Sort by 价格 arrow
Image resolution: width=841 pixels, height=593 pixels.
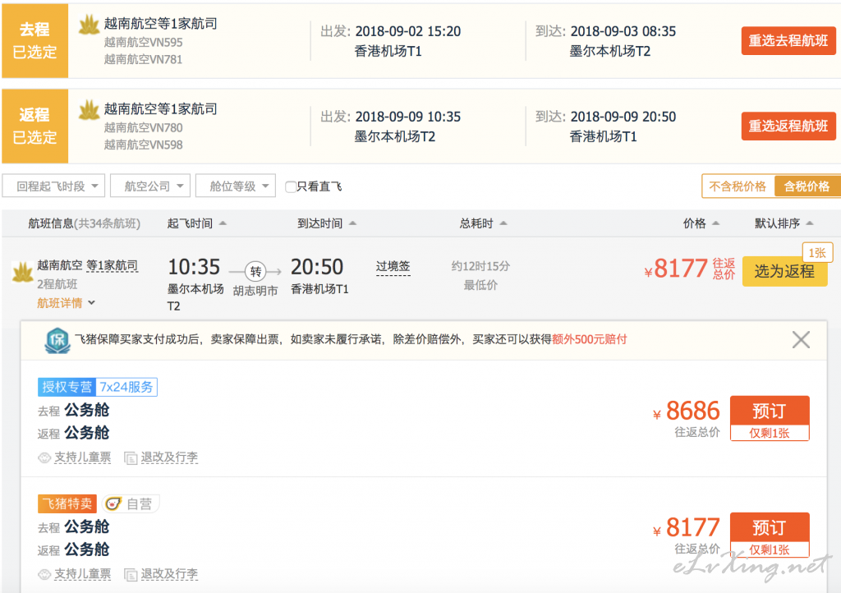tap(715, 223)
